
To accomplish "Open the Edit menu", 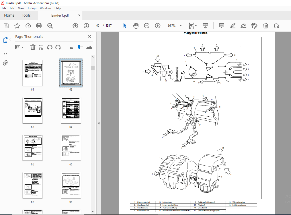I will click(x=12, y=8).
